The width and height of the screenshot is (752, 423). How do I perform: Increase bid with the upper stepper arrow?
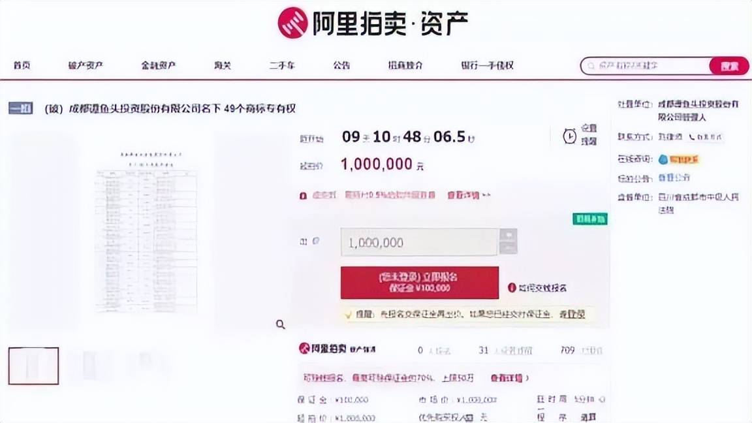click(509, 235)
